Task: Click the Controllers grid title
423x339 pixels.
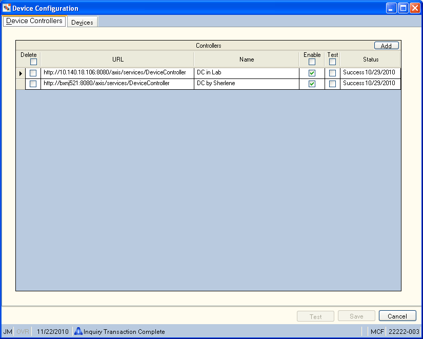Action: point(209,45)
